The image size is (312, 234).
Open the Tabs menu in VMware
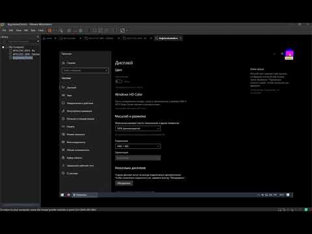coord(33,31)
